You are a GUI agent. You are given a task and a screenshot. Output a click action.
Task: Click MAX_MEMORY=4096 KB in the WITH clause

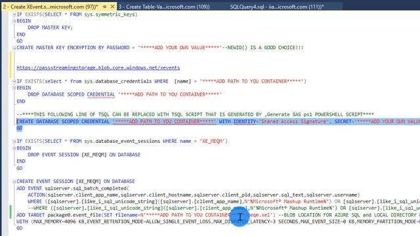point(58,222)
